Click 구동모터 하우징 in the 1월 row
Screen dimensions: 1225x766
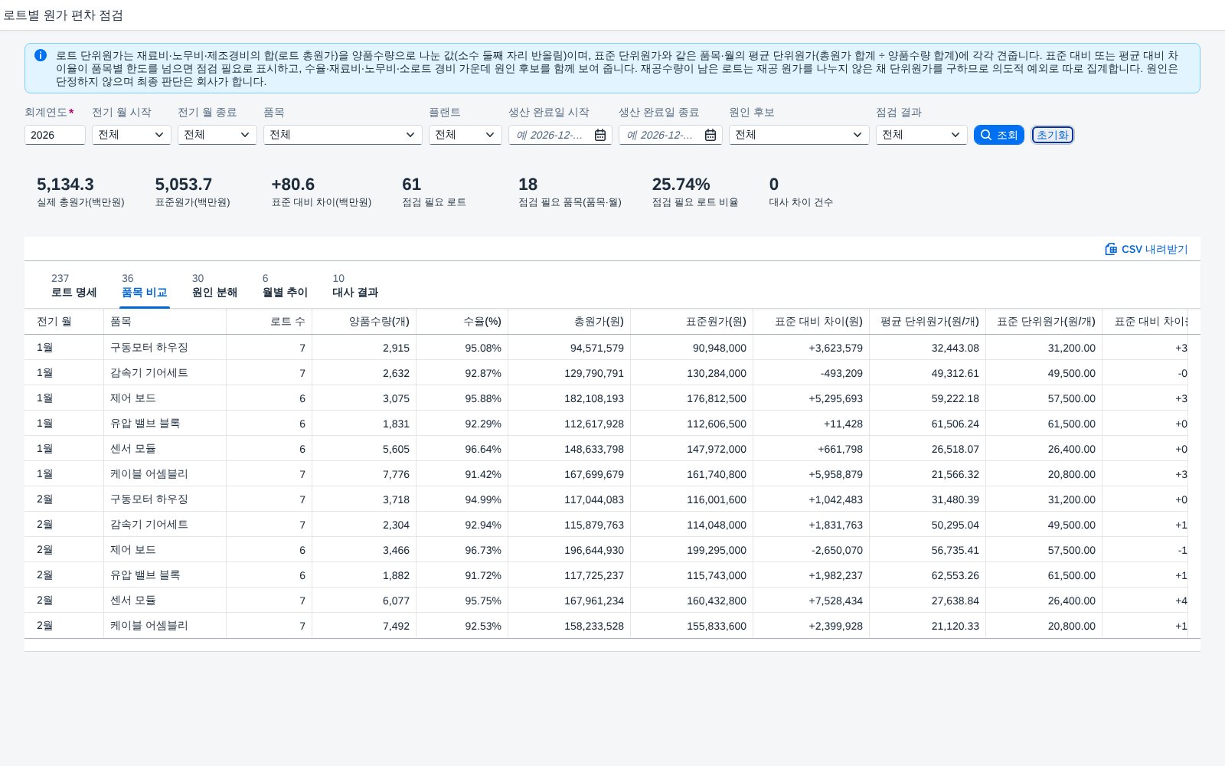pyautogui.click(x=149, y=348)
